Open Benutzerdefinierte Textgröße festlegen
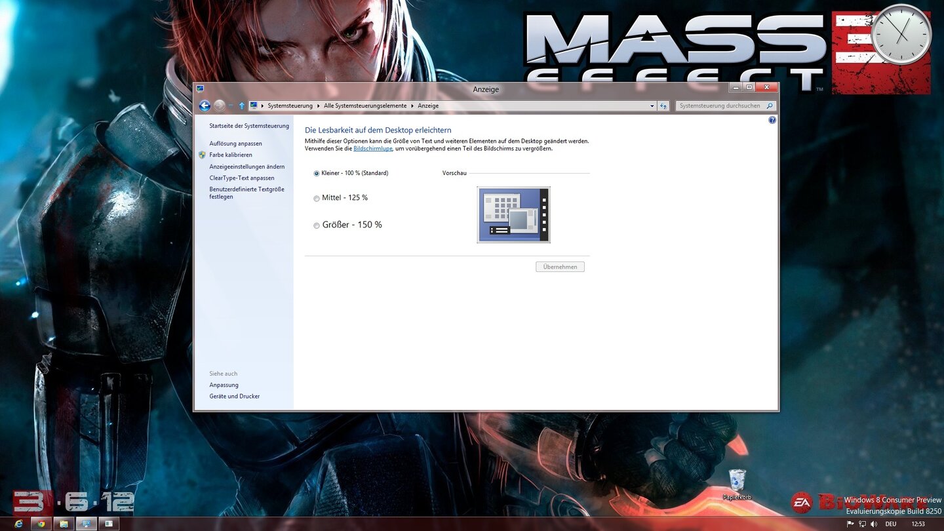Viewport: 944px width, 531px height. click(x=246, y=193)
